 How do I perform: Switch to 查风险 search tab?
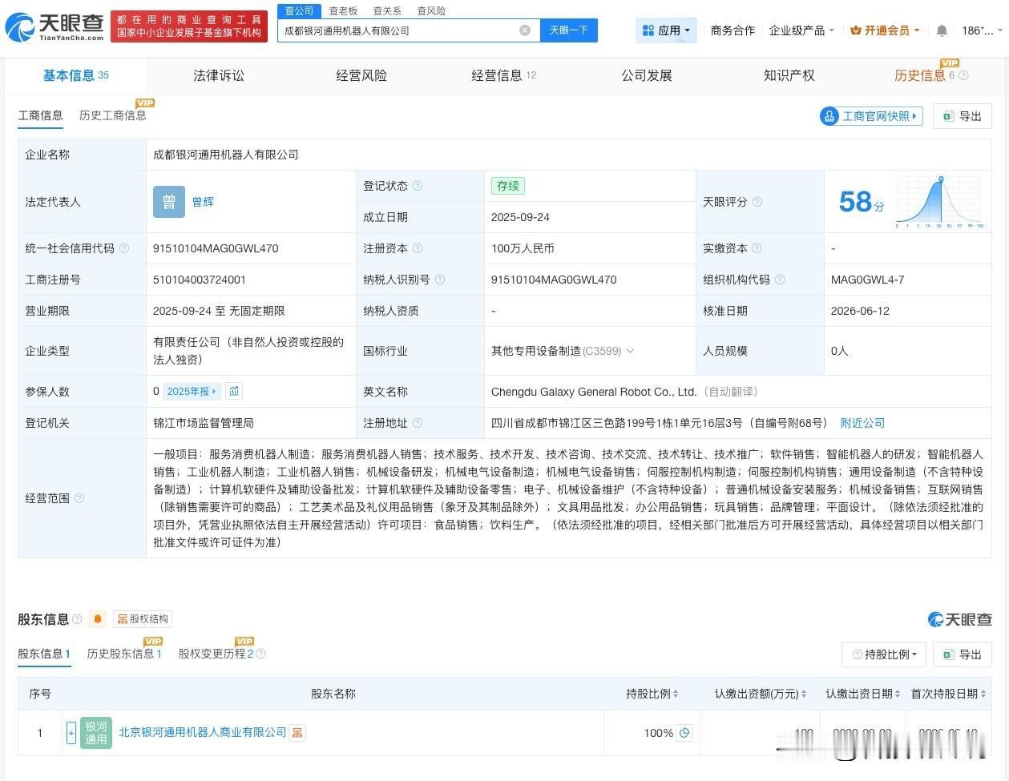coord(431,11)
